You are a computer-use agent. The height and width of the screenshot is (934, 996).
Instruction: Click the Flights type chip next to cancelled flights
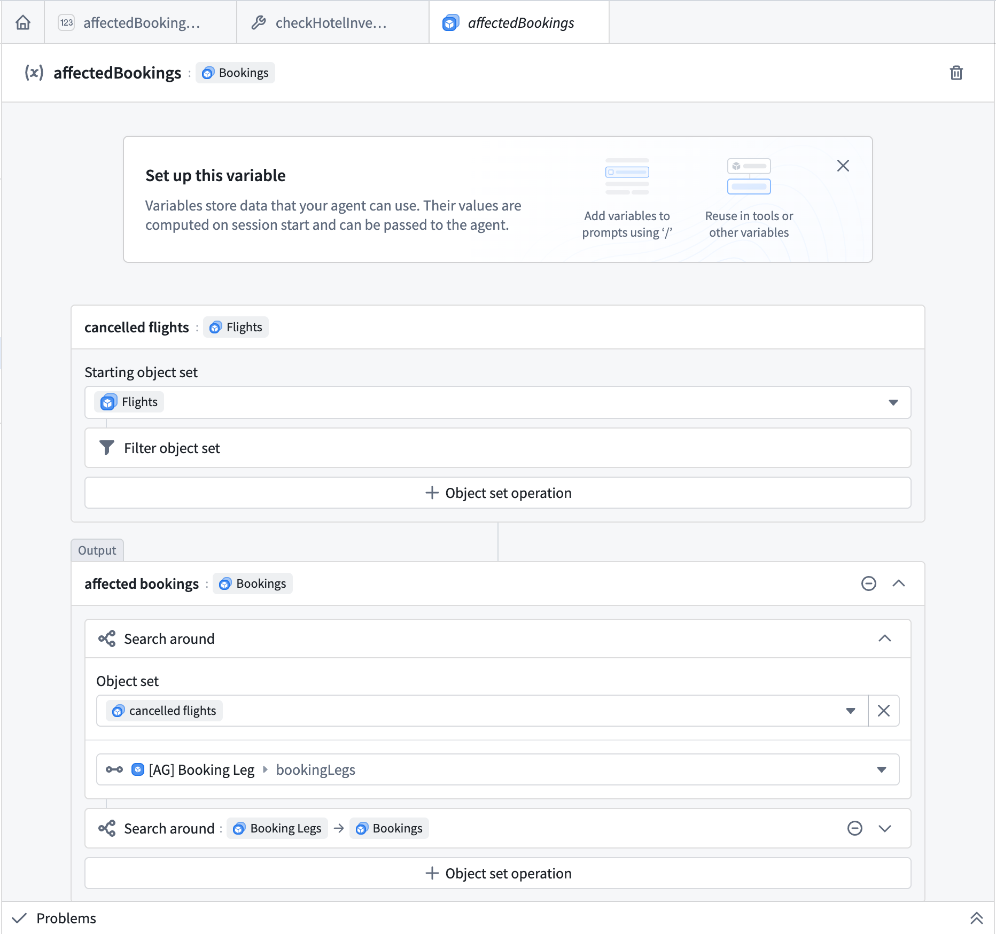pyautogui.click(x=236, y=327)
